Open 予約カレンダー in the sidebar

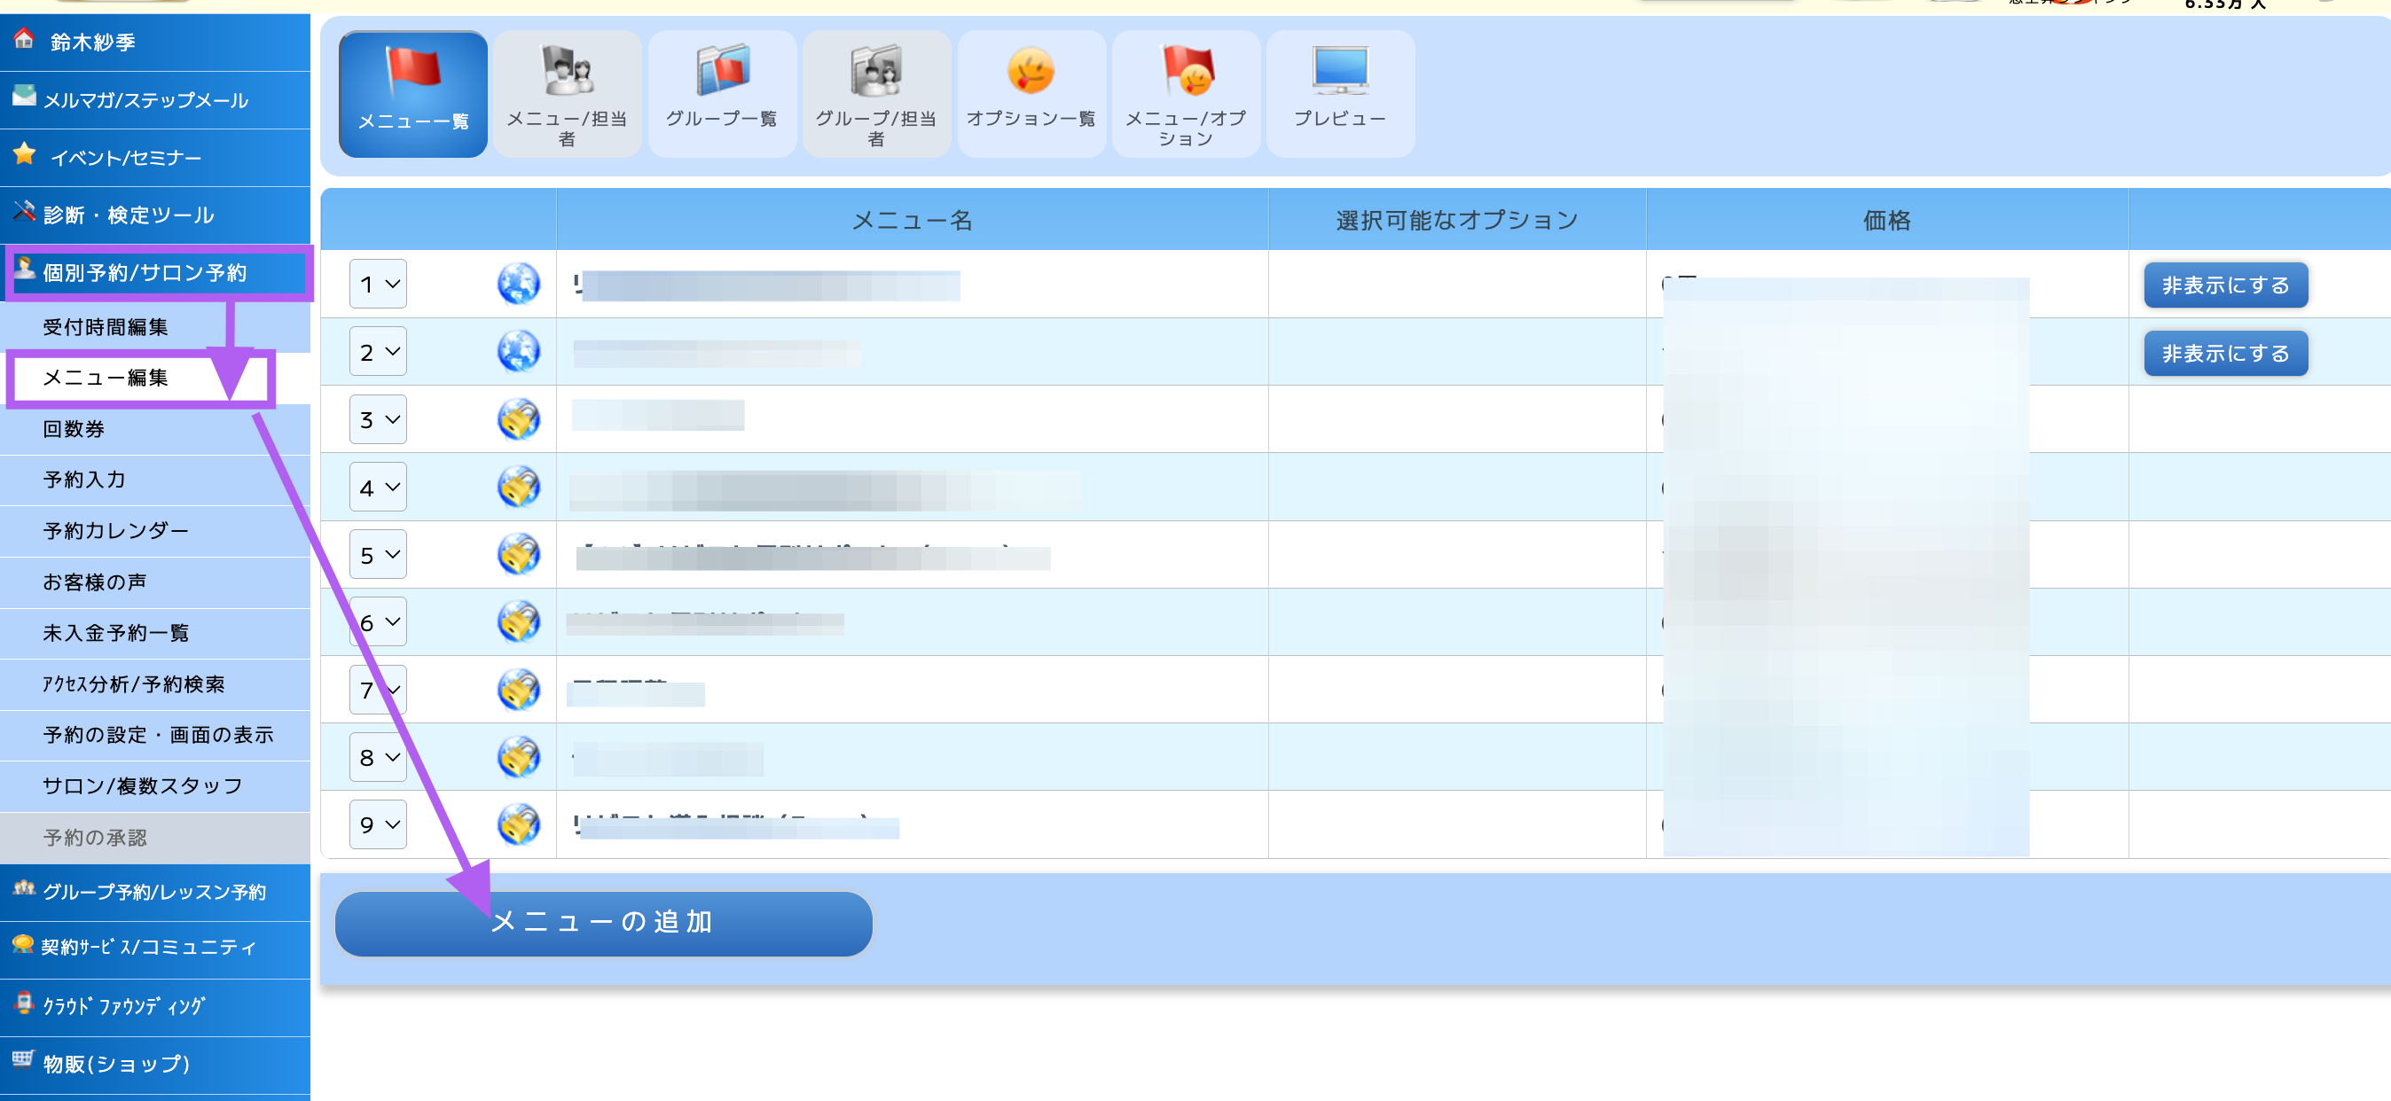click(x=116, y=531)
